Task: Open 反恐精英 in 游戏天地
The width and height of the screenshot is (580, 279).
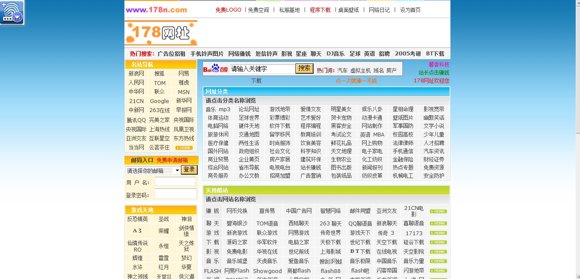Action: pos(137,219)
